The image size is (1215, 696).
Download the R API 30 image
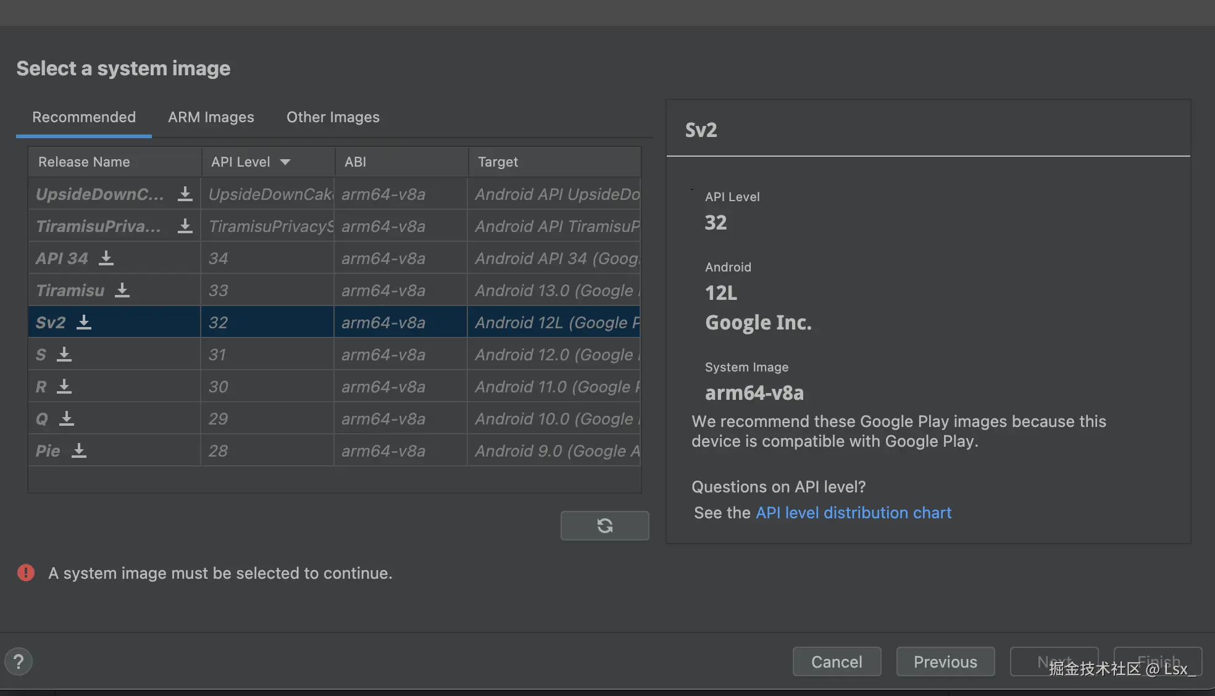64,387
